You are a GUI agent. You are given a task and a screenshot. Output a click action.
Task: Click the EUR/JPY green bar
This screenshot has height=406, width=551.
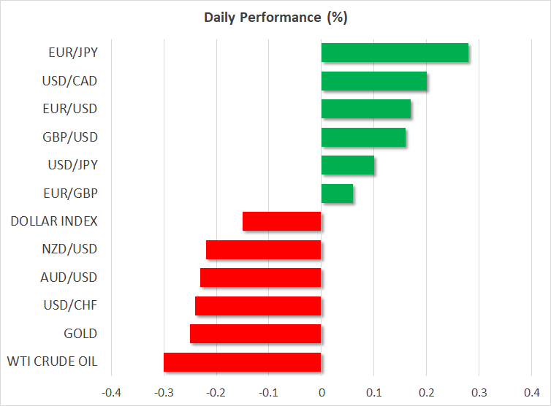pos(395,53)
